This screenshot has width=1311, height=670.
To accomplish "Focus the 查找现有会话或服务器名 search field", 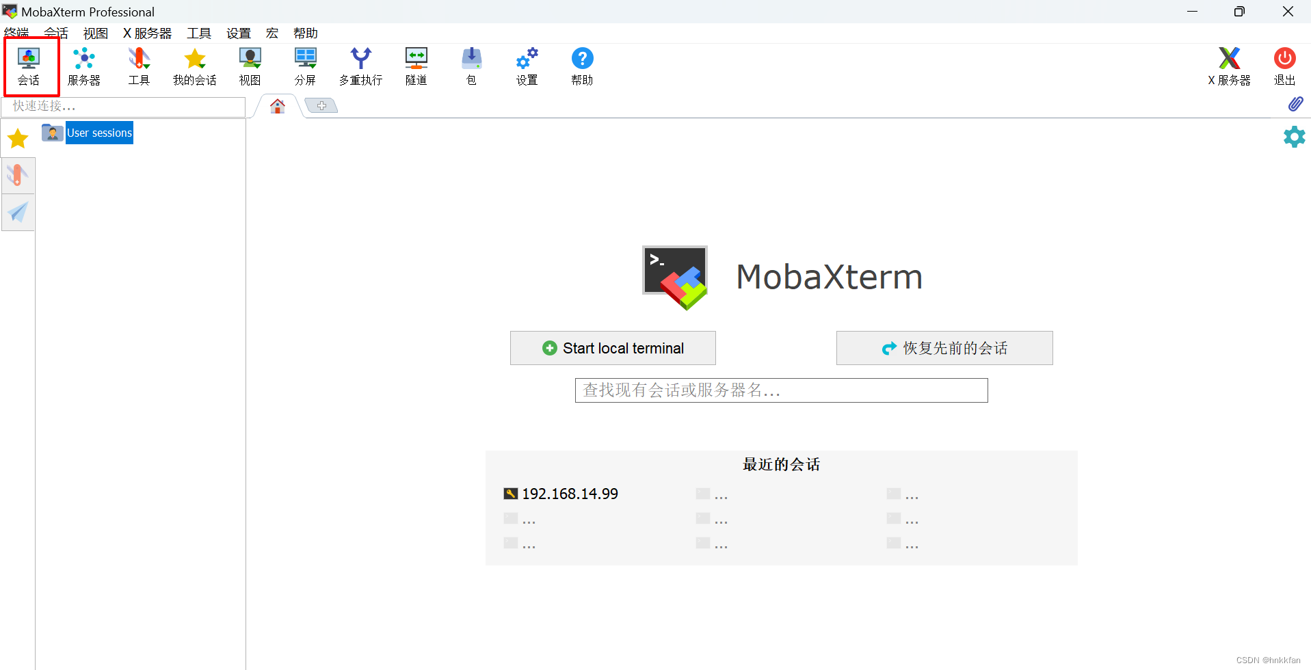I will 782,390.
